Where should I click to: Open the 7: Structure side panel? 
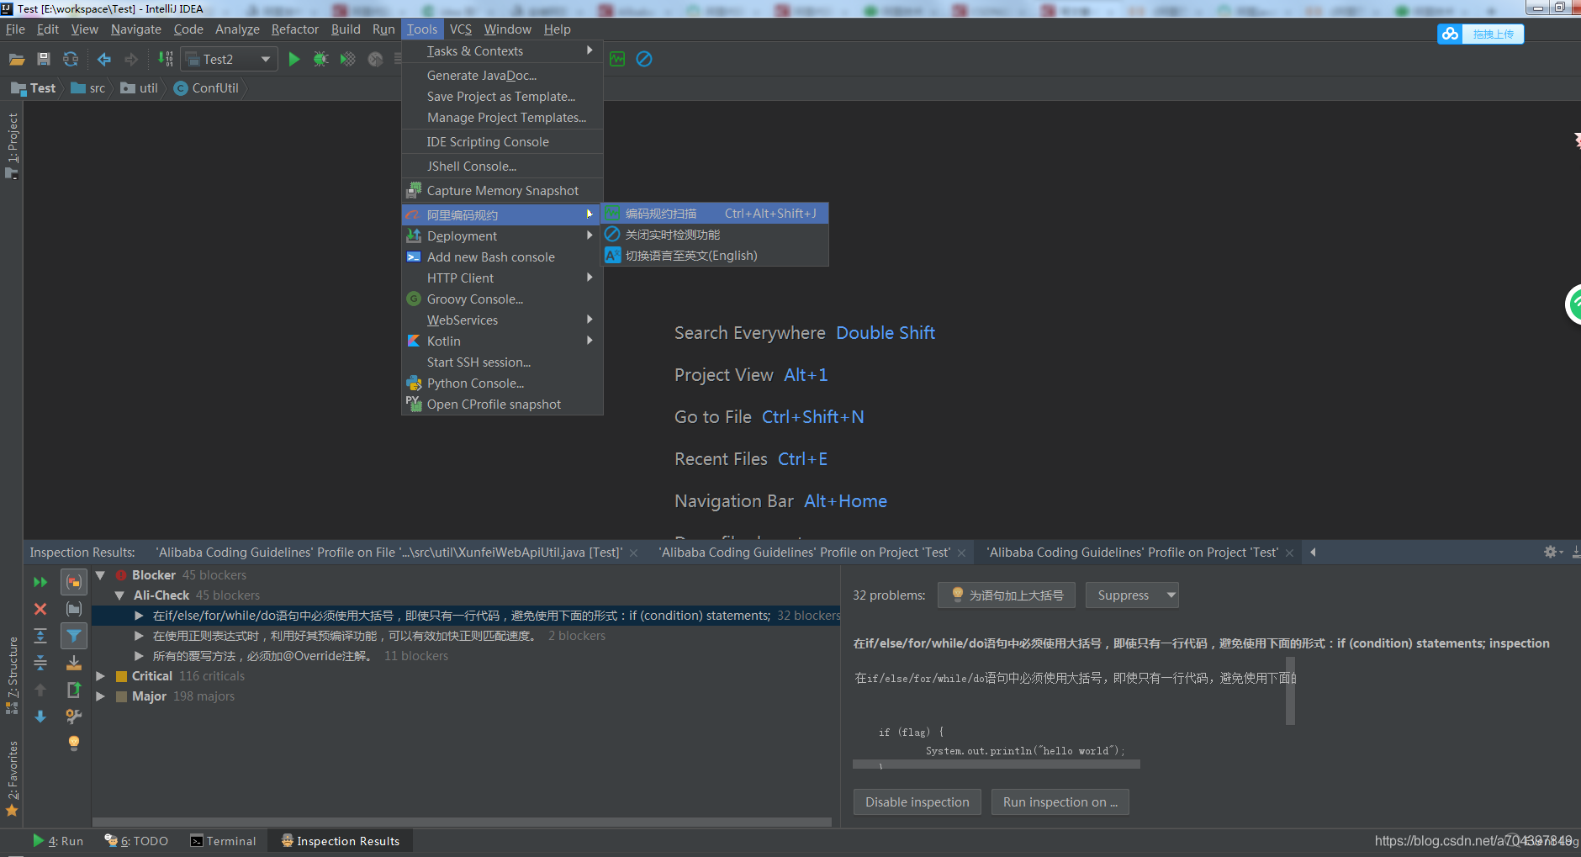point(12,675)
